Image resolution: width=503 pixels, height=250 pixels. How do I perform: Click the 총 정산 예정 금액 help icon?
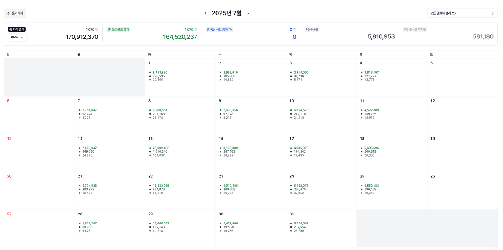(230, 29)
